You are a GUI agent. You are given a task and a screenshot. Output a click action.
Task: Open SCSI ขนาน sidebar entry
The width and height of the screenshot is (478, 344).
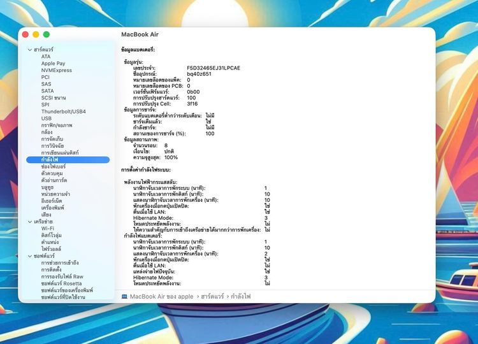click(x=54, y=98)
